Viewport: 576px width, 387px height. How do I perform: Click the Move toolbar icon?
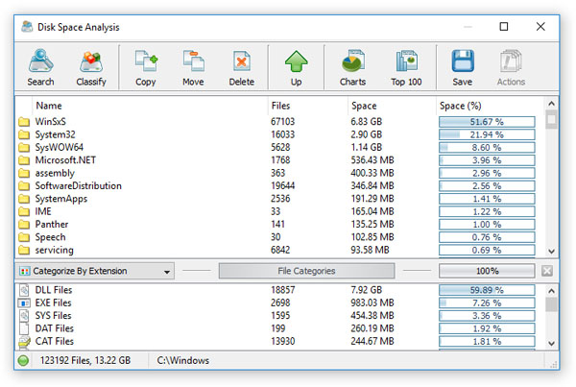pyautogui.click(x=193, y=67)
